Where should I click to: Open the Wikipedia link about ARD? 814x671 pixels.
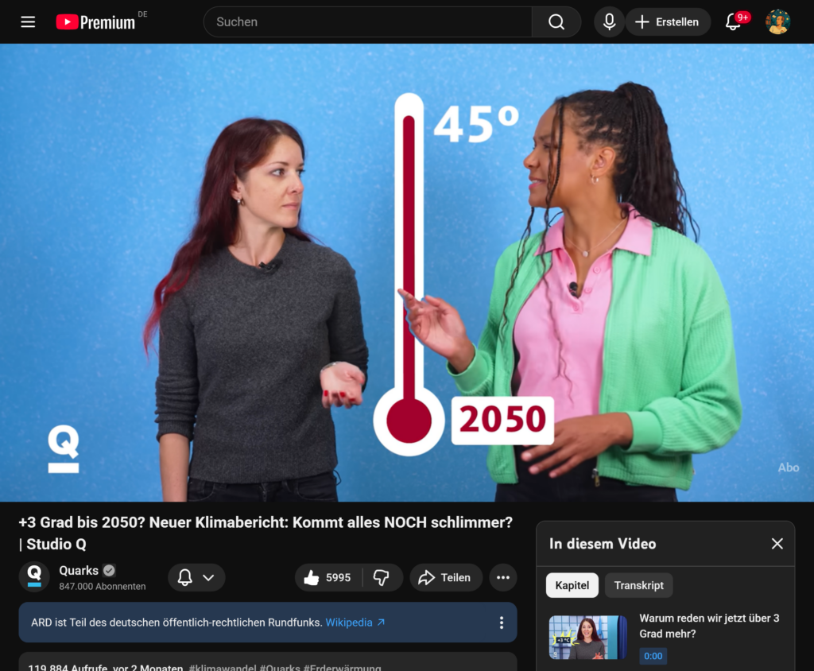point(355,623)
